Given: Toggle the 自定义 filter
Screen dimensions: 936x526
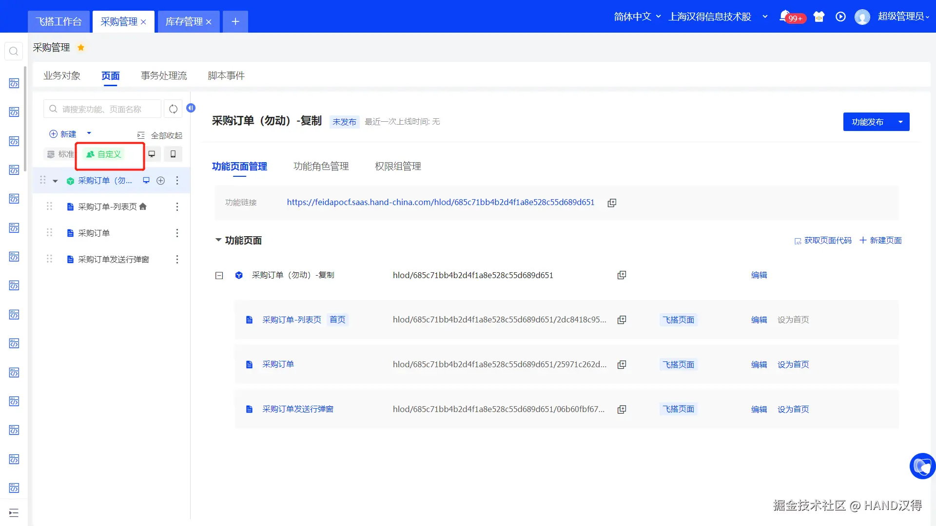Looking at the screenshot, I should pyautogui.click(x=104, y=154).
